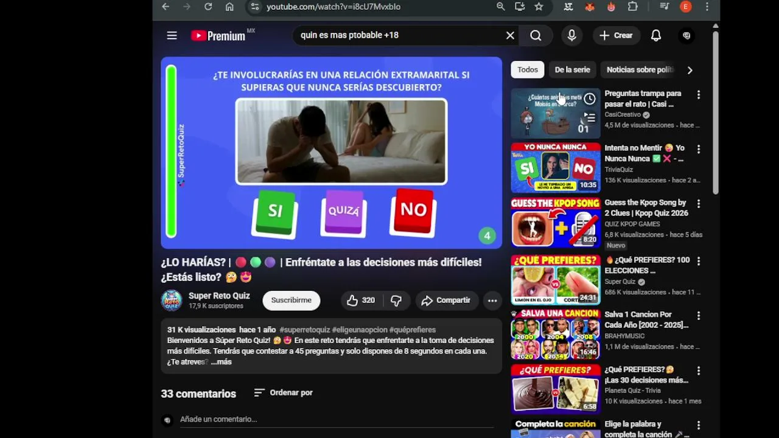Open 'Yo Nunca Nunca' video thumbnail
Image resolution: width=779 pixels, height=438 pixels.
[556, 167]
